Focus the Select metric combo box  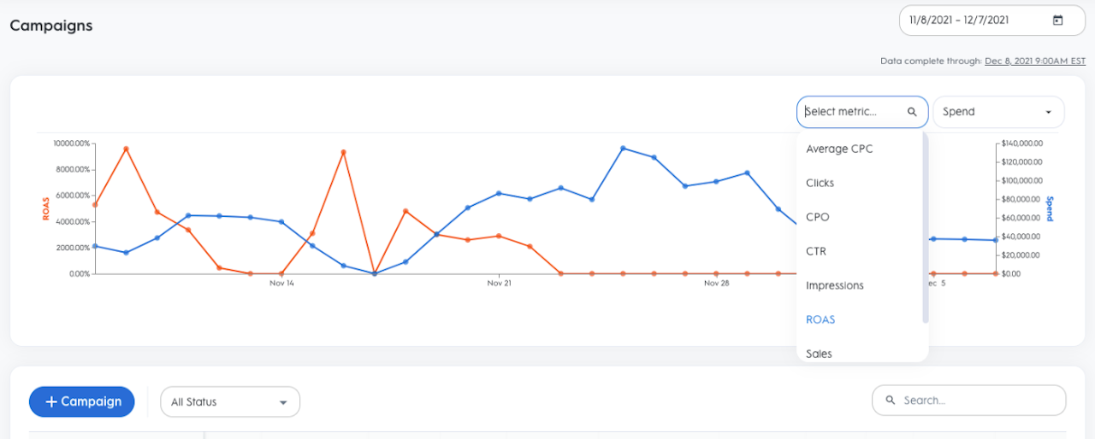(853, 112)
